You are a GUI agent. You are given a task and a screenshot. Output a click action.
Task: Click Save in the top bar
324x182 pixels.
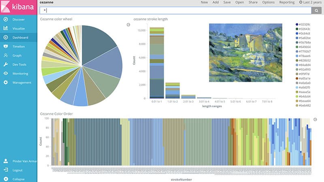pyautogui.click(x=227, y=2)
